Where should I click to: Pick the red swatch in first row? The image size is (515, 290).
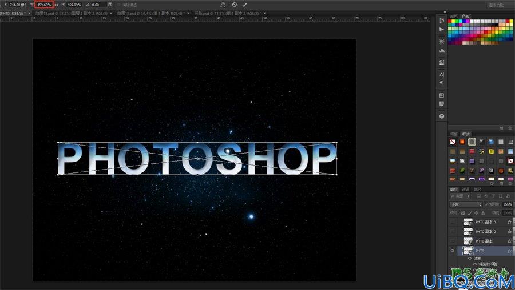click(450, 21)
